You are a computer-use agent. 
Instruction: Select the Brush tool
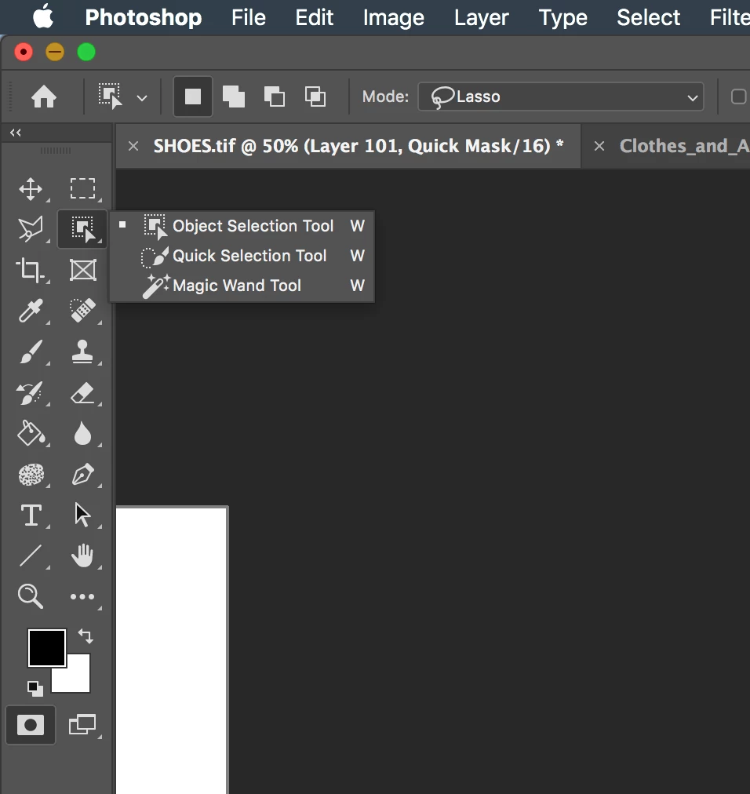[31, 351]
